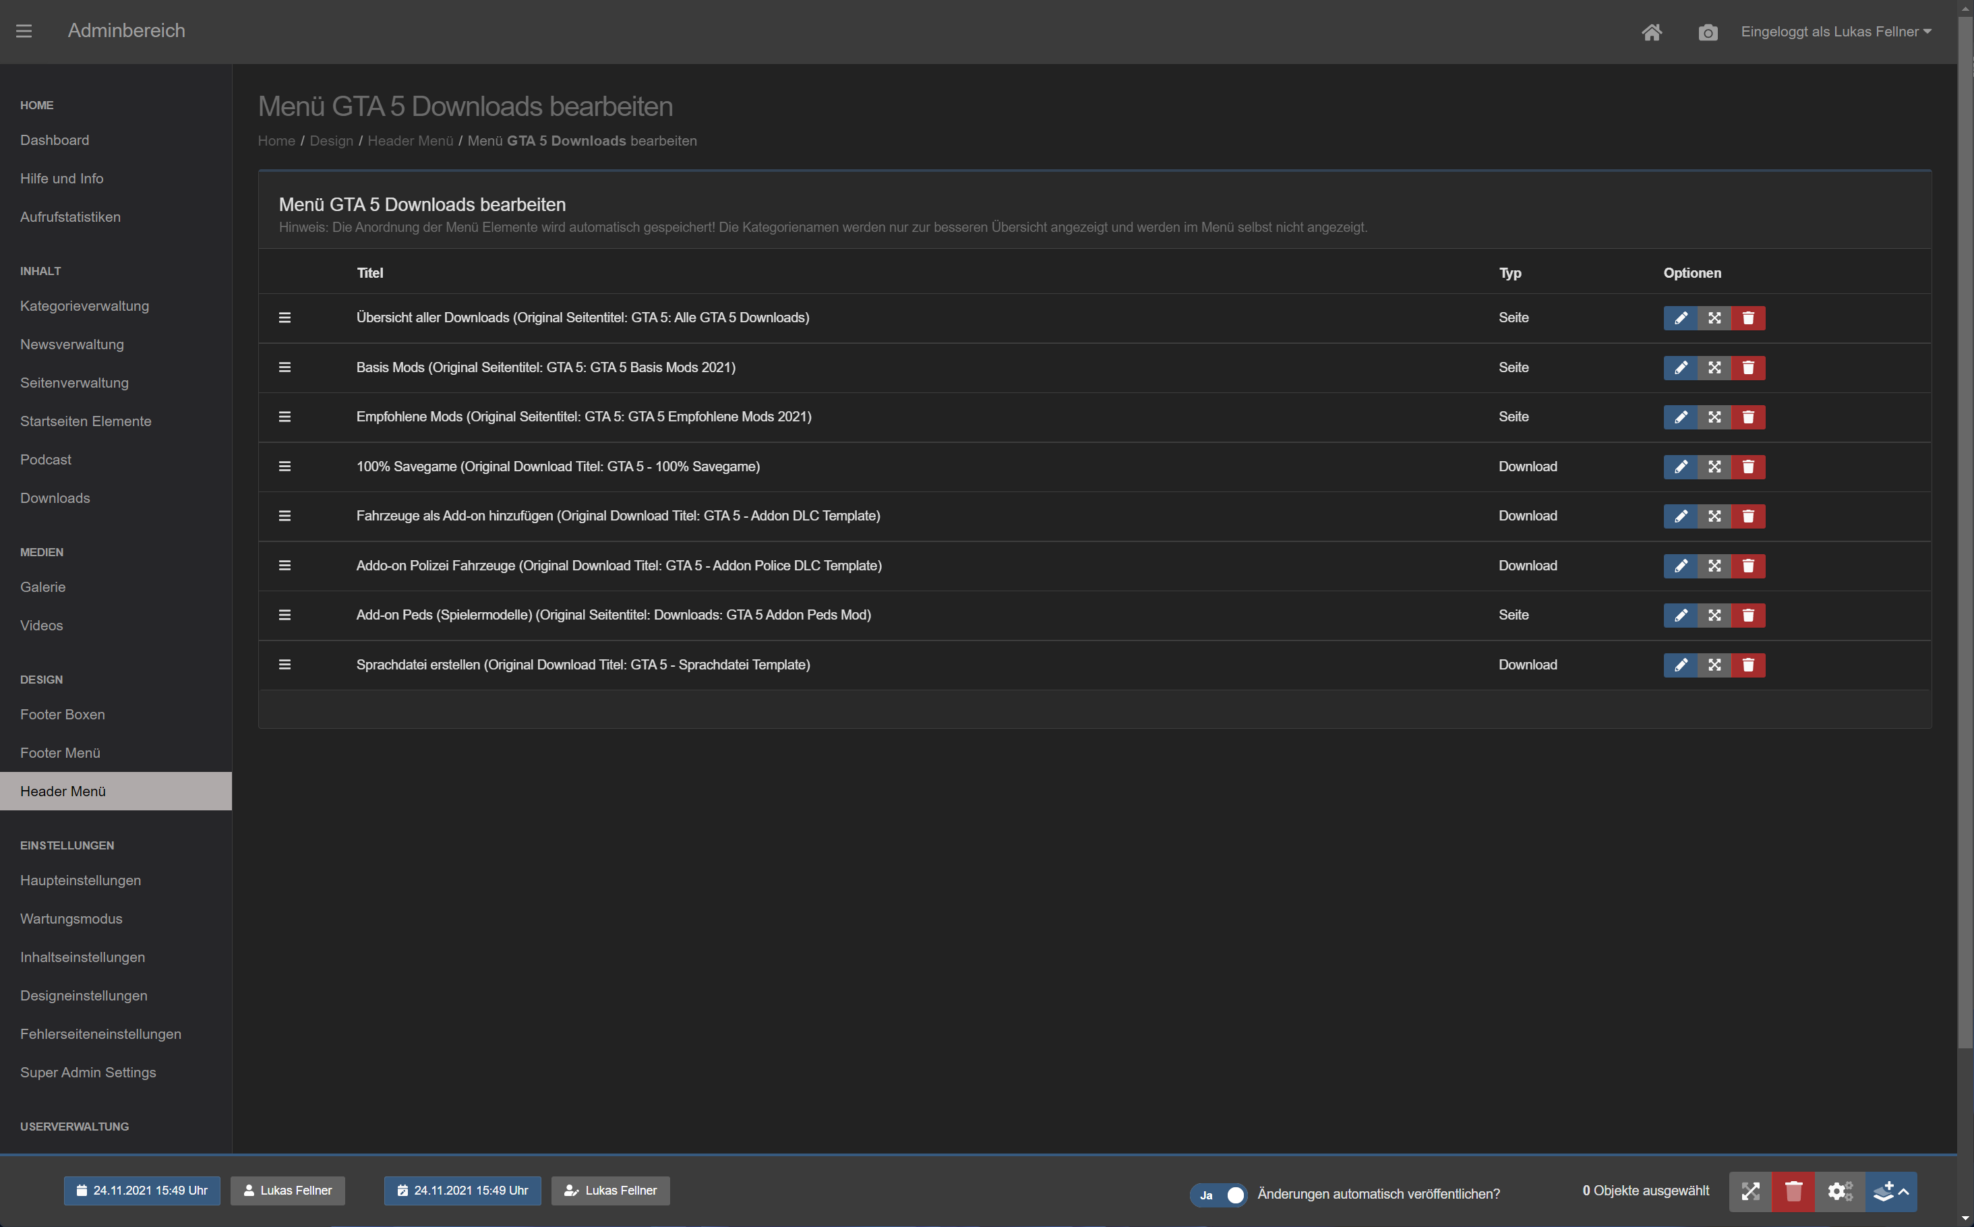This screenshot has width=1974, height=1227.
Task: Follow Home breadcrumb link
Action: click(276, 140)
